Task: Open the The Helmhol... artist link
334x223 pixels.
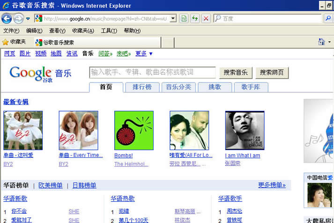Action: (x=131, y=164)
